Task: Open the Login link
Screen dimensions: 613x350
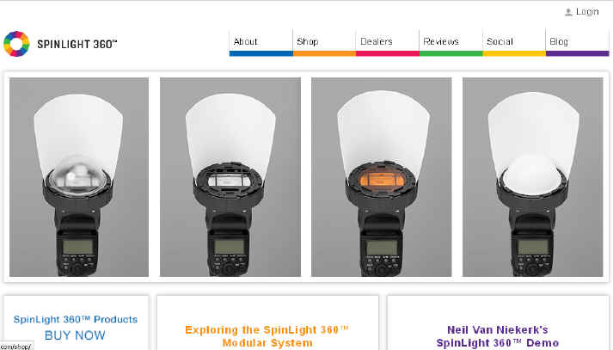Action: click(x=587, y=12)
